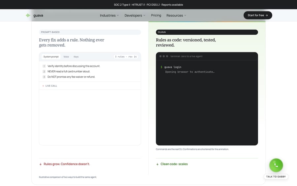Open the Pricing page
This screenshot has width=297, height=186.
coord(156,15)
